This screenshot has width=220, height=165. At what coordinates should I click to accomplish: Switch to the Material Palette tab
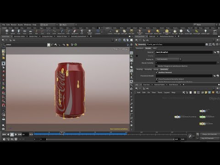[x=159, y=85]
